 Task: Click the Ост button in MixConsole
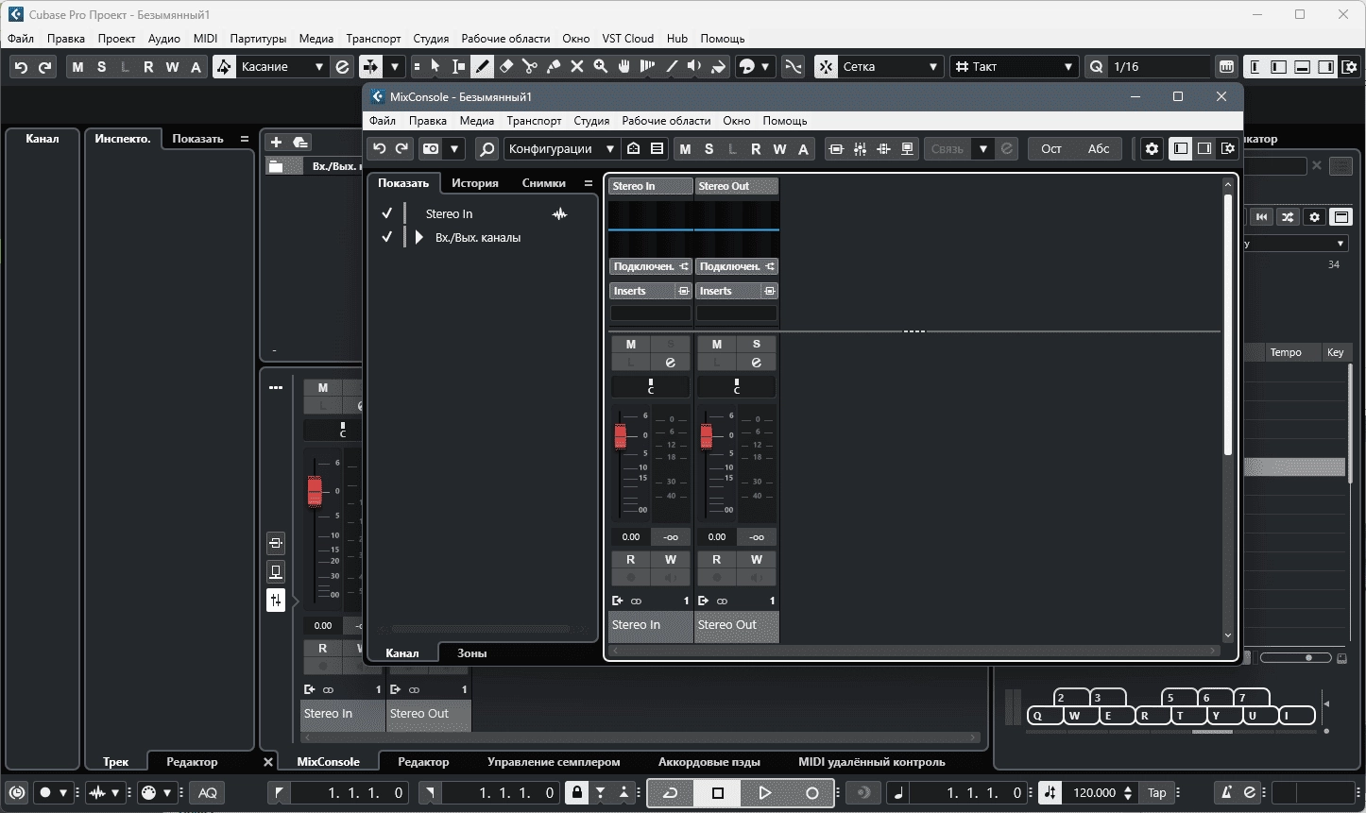[x=1051, y=148]
